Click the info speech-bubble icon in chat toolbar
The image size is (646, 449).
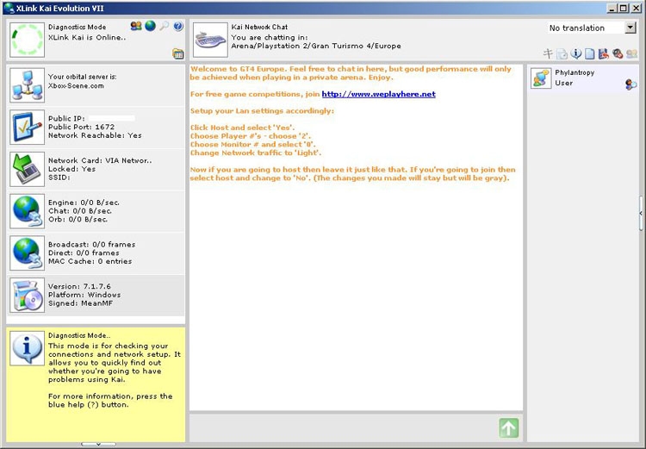click(x=576, y=53)
